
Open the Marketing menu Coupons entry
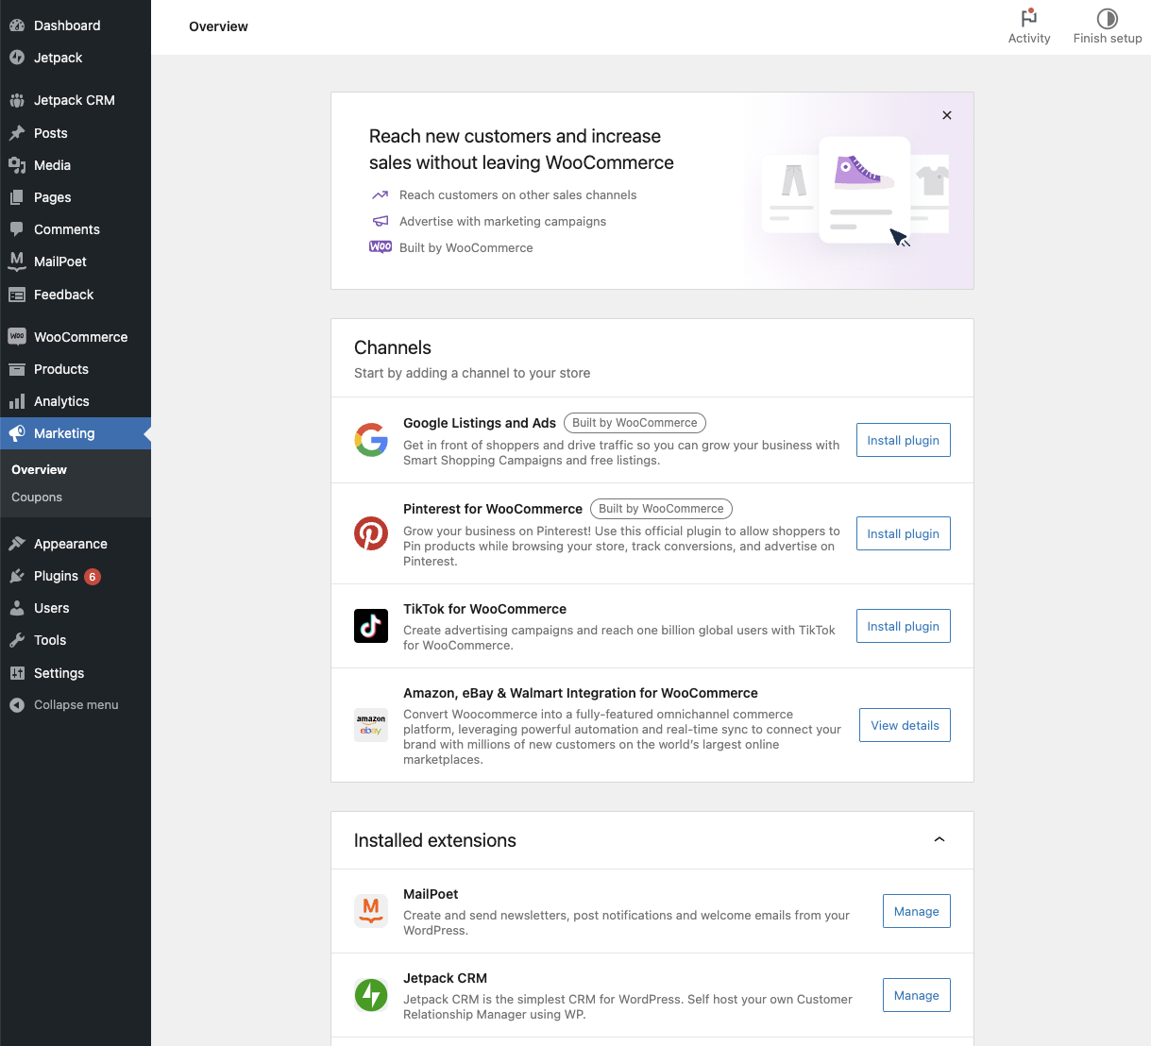point(37,497)
